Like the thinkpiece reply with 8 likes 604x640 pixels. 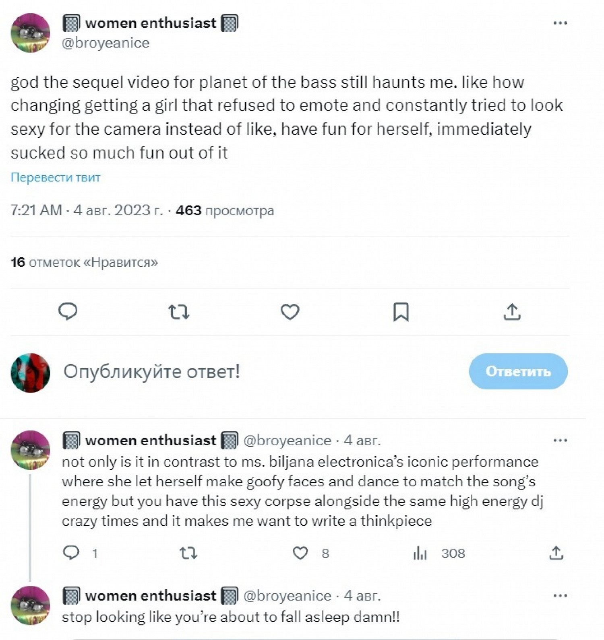coord(300,553)
